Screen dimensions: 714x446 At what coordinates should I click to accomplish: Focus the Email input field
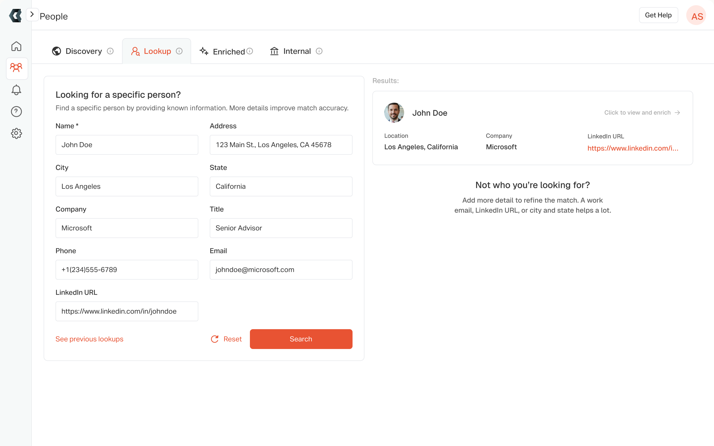pyautogui.click(x=281, y=270)
